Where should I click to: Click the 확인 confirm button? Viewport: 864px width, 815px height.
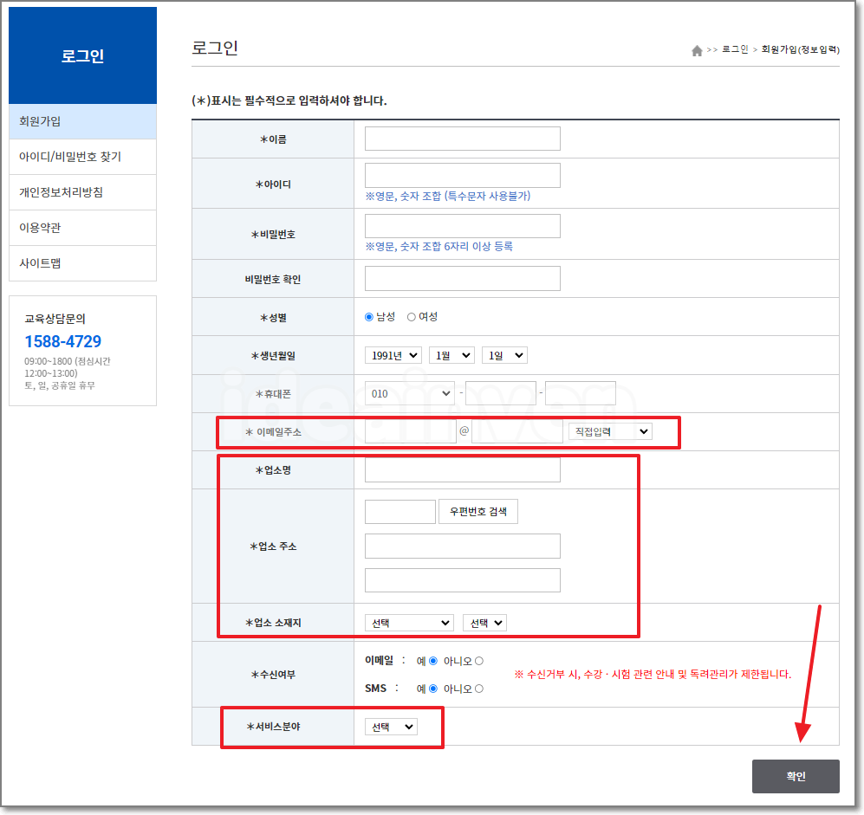click(795, 776)
